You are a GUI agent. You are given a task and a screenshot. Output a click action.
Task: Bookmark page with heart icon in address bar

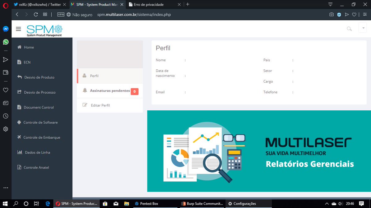(x=354, y=14)
